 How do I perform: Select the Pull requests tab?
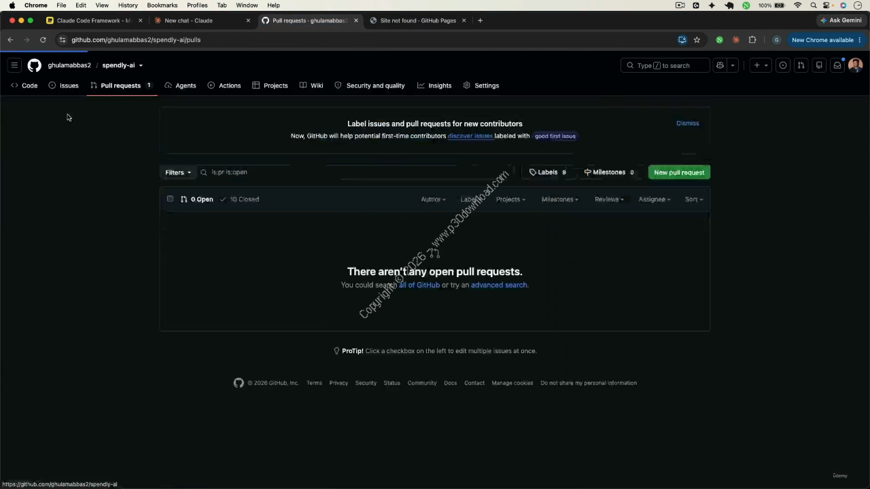121,86
